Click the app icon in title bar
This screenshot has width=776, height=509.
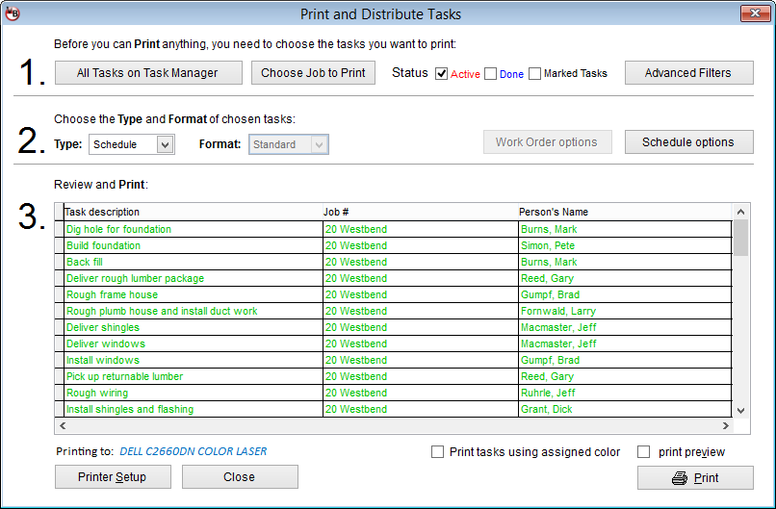tap(13, 13)
